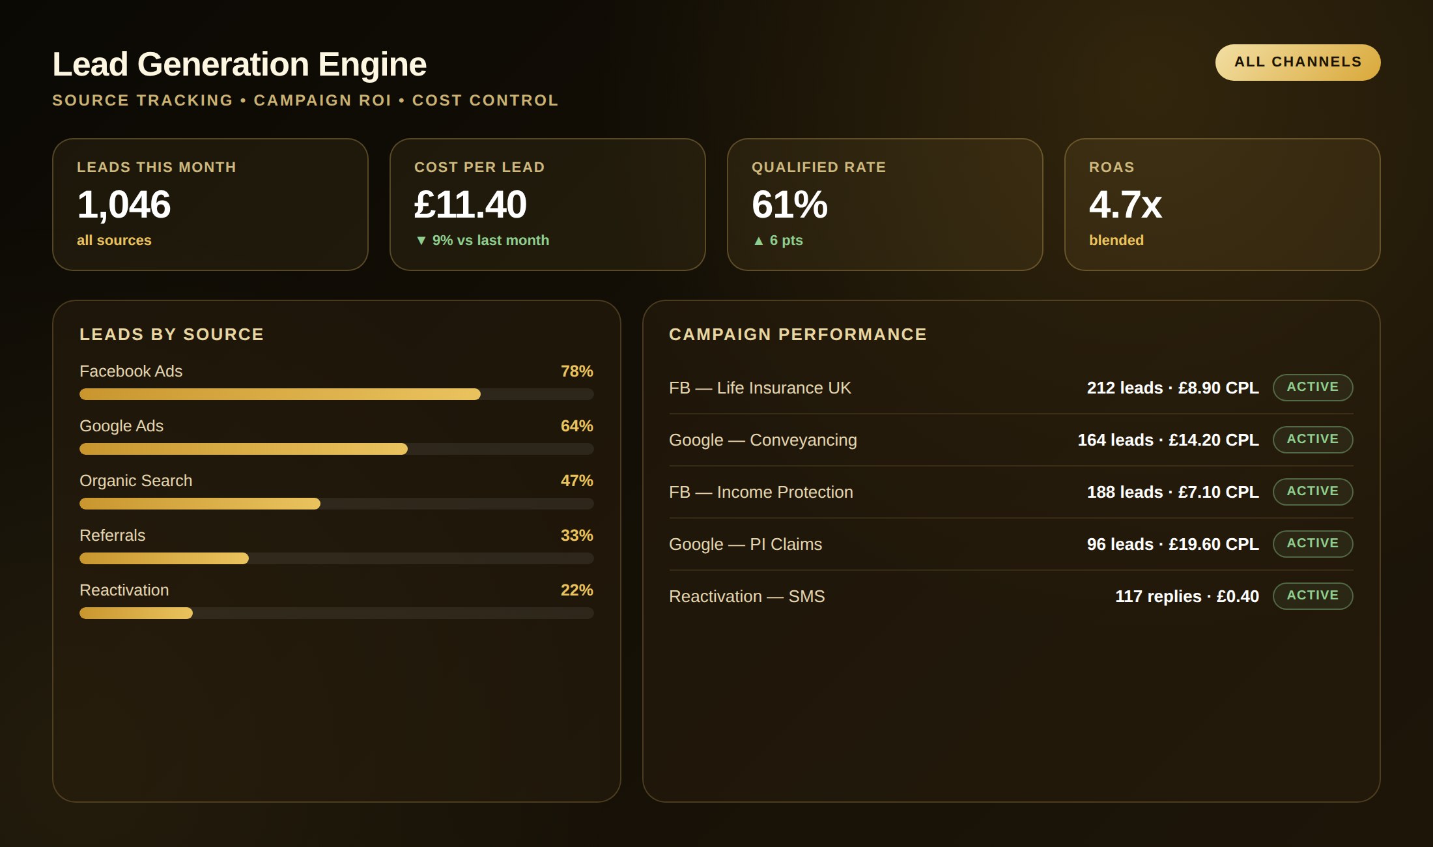Select the Cost Per Lead card
The image size is (1433, 847).
click(548, 205)
